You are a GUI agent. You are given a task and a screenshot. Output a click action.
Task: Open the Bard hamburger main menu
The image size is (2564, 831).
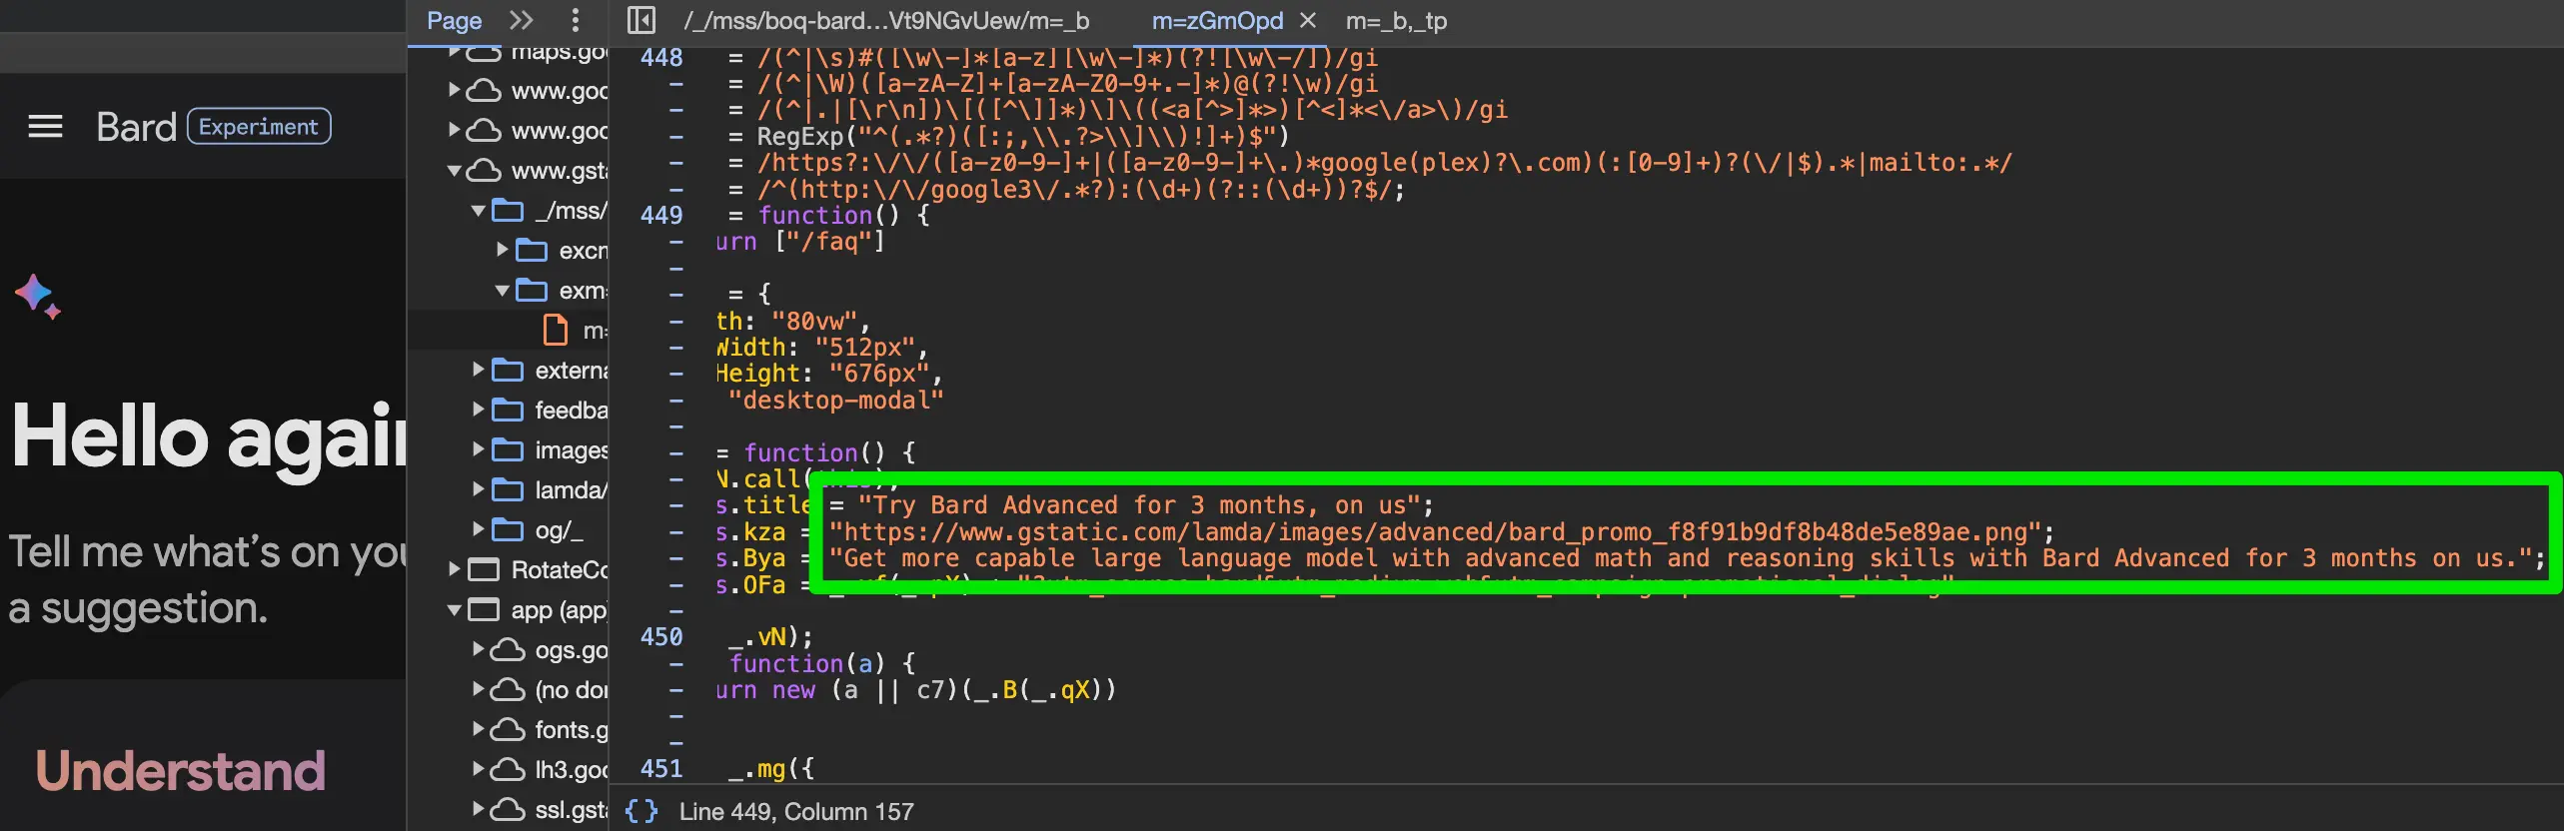click(45, 127)
